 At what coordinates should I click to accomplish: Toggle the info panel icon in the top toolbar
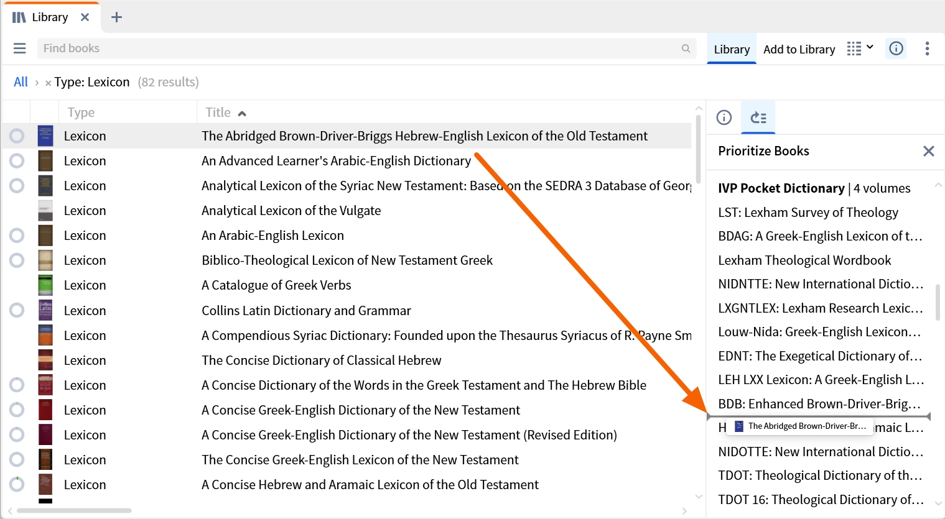pyautogui.click(x=896, y=48)
